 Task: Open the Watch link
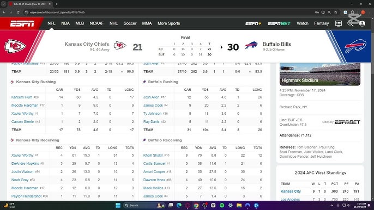tap(303, 23)
